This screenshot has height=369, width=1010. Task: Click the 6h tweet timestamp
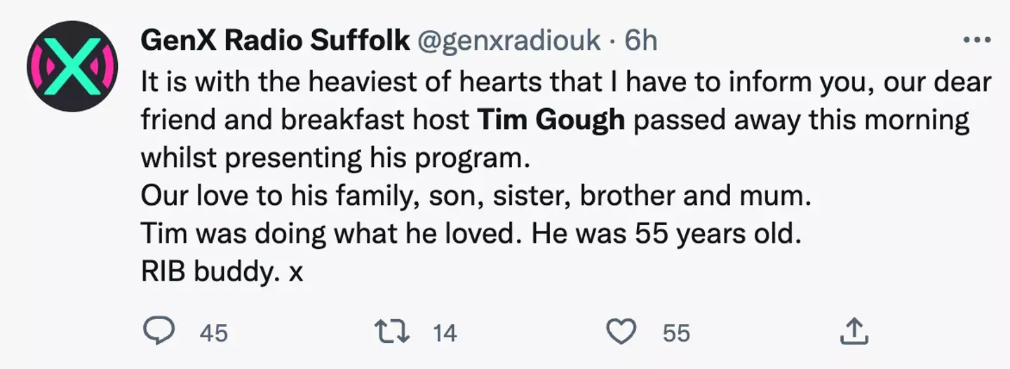pyautogui.click(x=640, y=41)
